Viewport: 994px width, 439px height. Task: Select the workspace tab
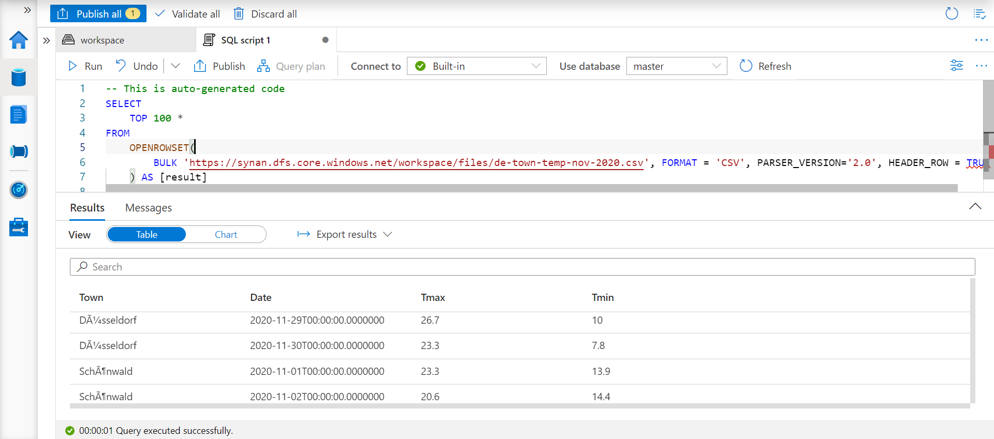pyautogui.click(x=103, y=40)
